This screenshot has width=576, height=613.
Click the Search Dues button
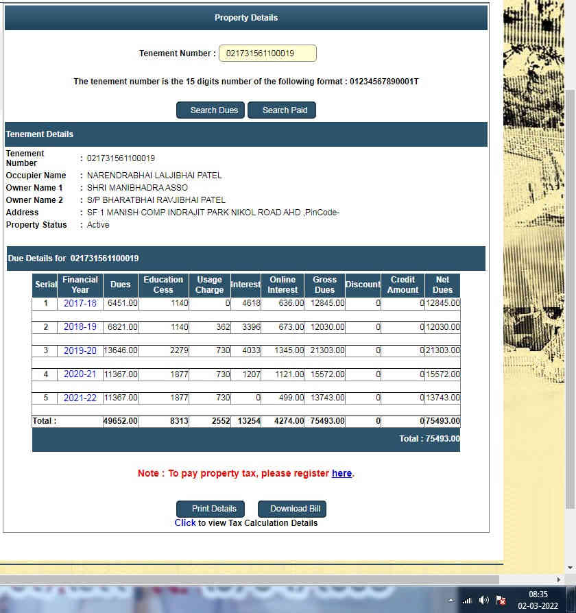point(211,110)
